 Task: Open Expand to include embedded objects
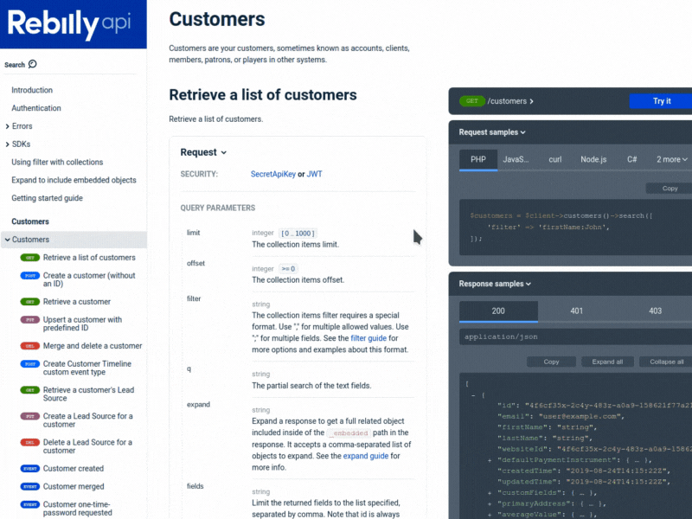[74, 181]
